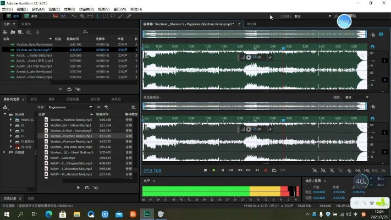Sort by the sample rate column header
The image size is (391, 220).
100,39
